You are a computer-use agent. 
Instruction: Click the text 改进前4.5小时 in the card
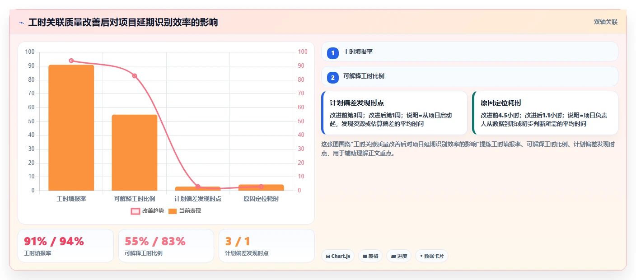pos(501,115)
